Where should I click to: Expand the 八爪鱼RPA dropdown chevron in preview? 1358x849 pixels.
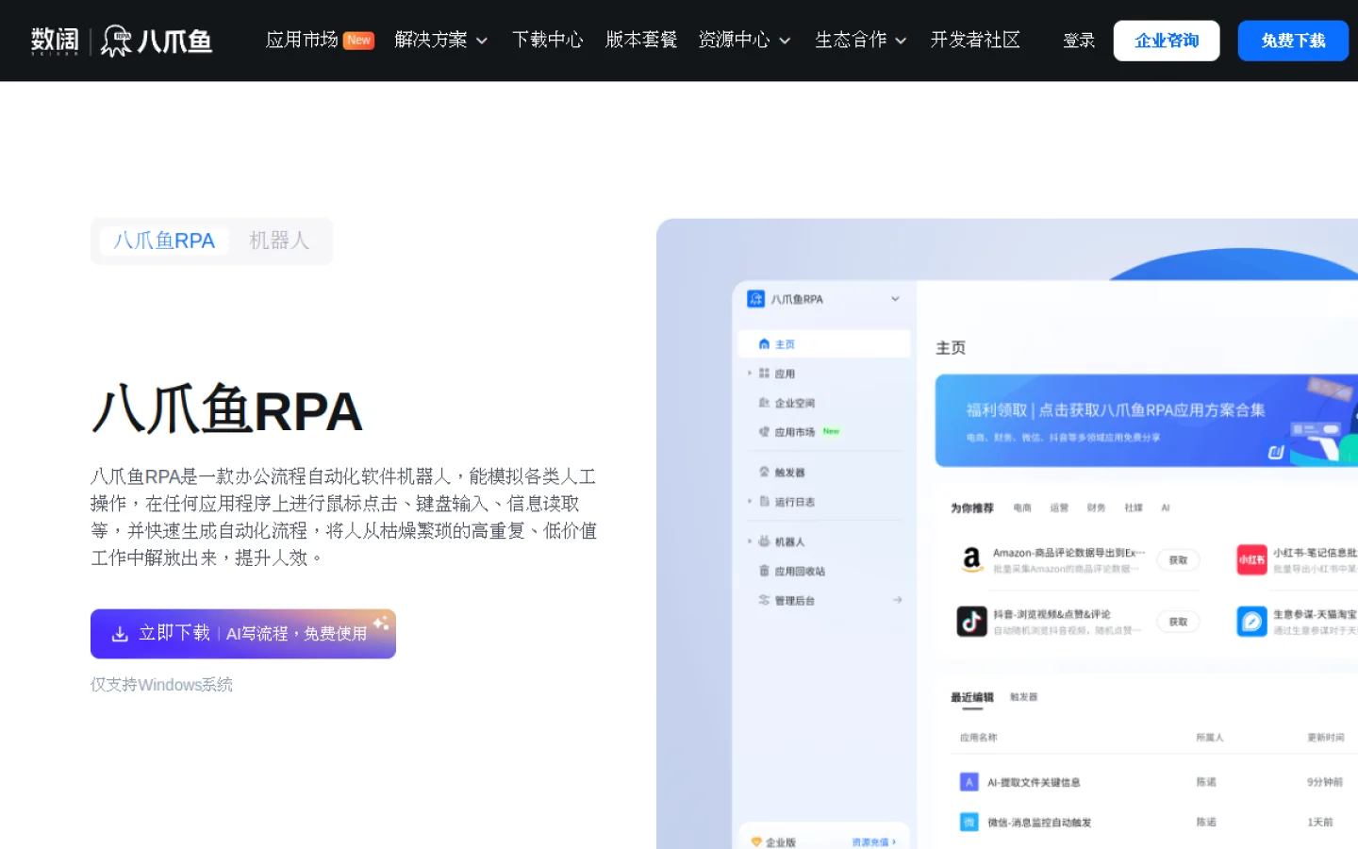[x=895, y=299]
